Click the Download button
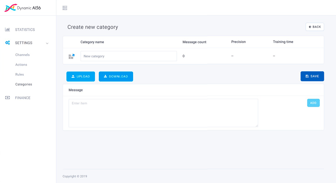 point(116,76)
